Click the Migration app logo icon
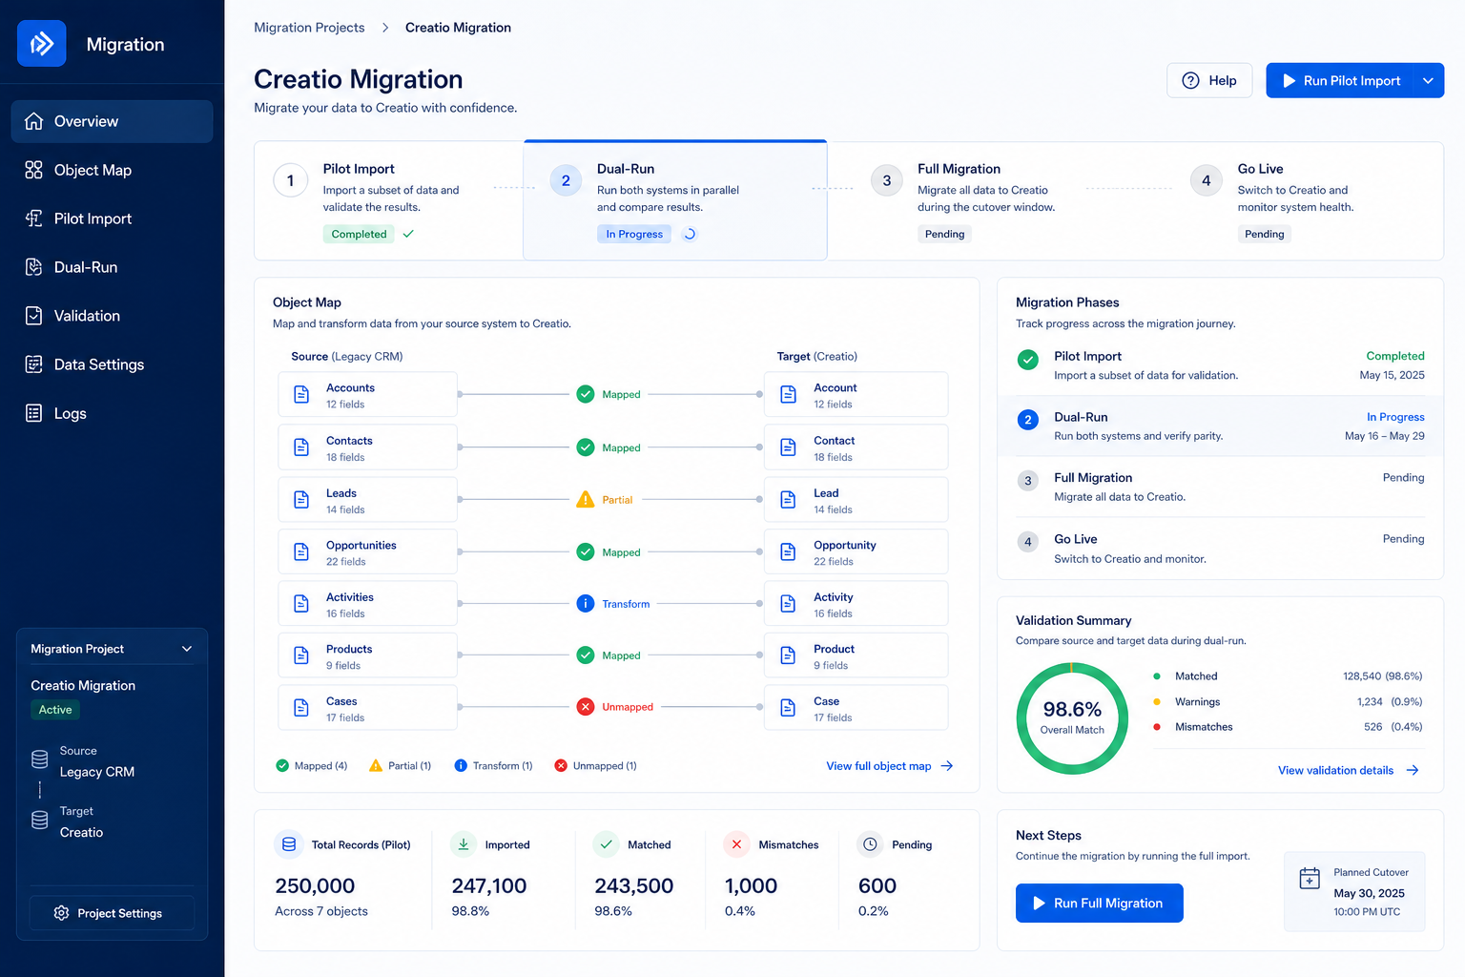The image size is (1465, 977). pos(42,44)
